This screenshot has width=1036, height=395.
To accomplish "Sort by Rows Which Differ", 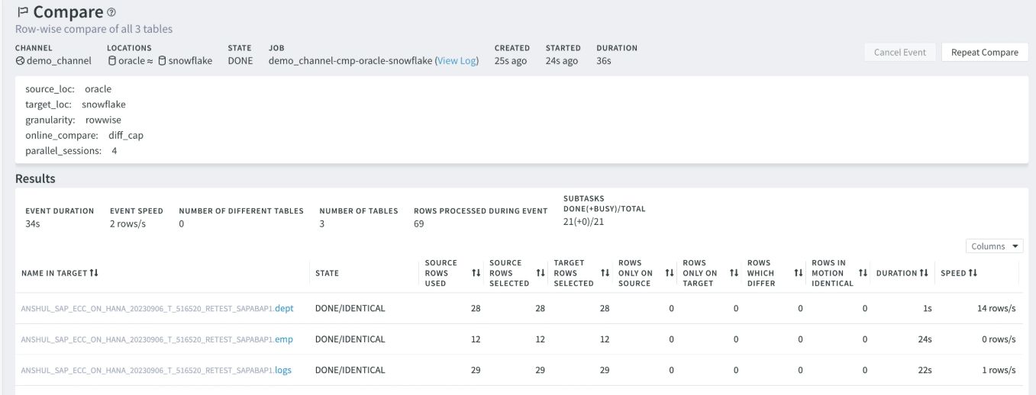I will [x=799, y=273].
